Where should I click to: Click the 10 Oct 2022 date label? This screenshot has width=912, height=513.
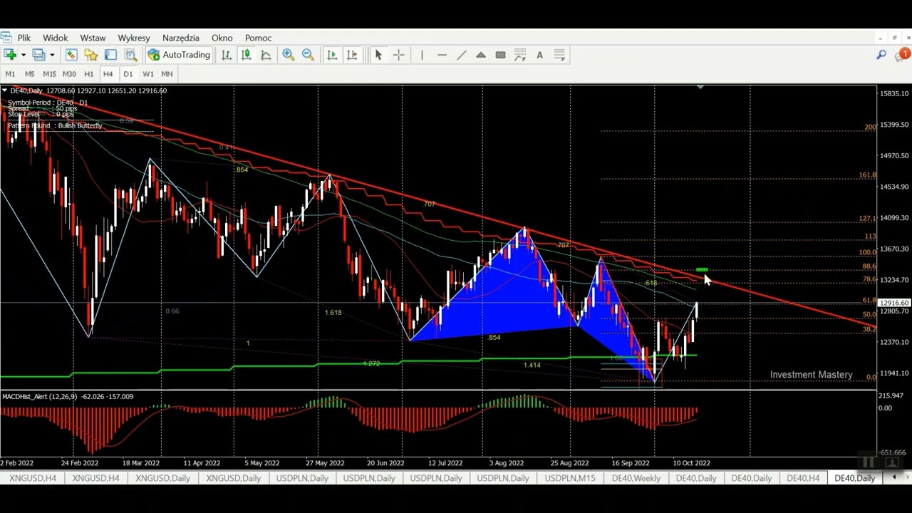(x=691, y=463)
